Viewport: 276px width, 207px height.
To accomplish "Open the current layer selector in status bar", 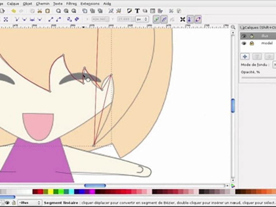I will click(x=30, y=203).
